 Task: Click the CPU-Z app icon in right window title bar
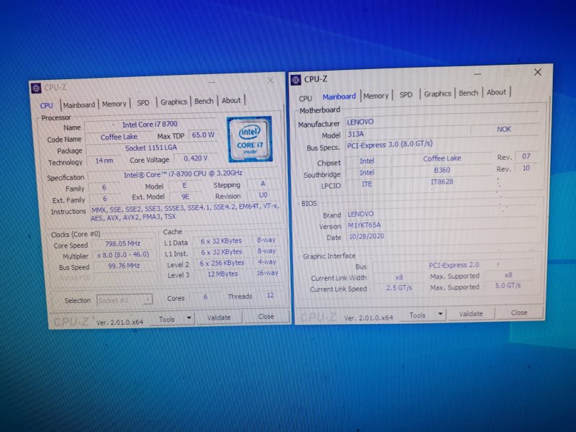[296, 80]
